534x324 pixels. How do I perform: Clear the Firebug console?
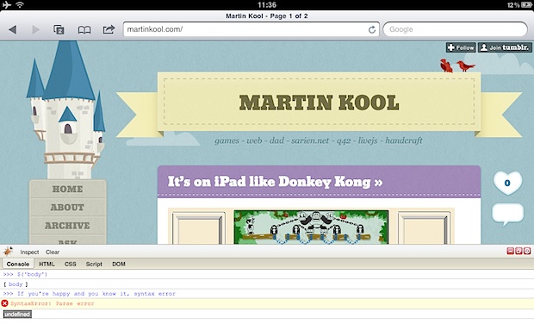pyautogui.click(x=53, y=252)
